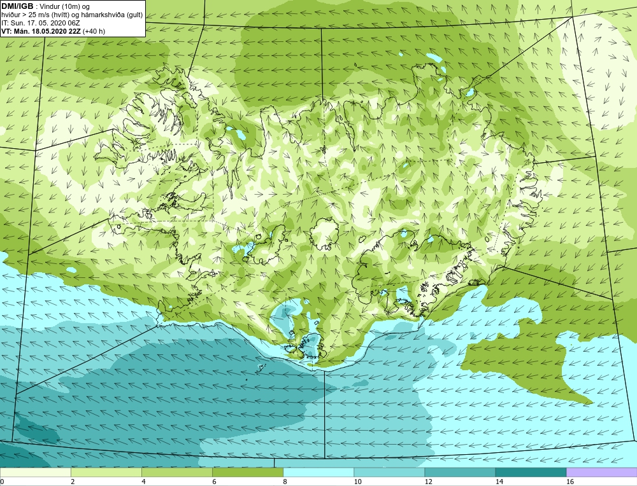Click the "DMI/IGB" title text

pos(17,6)
